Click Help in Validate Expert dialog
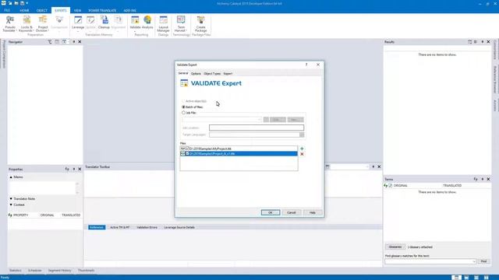 313,212
